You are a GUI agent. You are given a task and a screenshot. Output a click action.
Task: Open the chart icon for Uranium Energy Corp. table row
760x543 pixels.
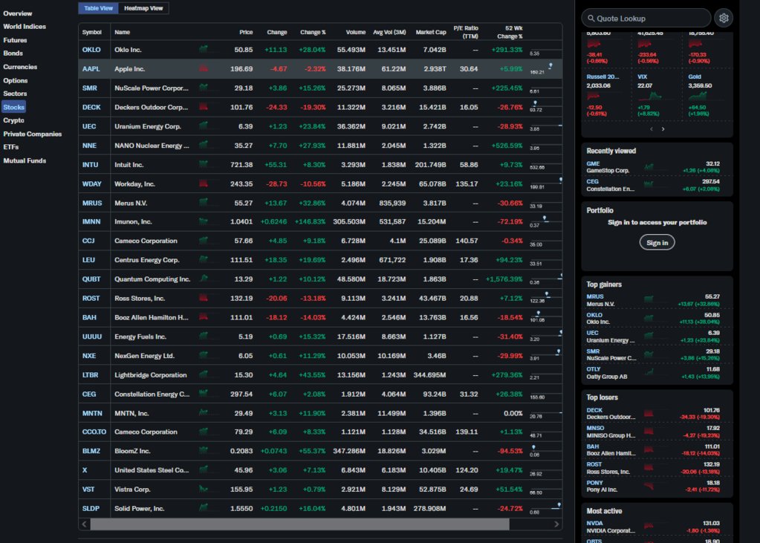coord(204,126)
